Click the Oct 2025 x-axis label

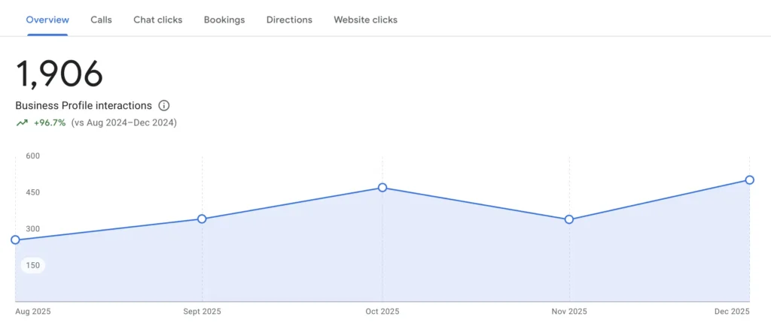click(x=382, y=312)
